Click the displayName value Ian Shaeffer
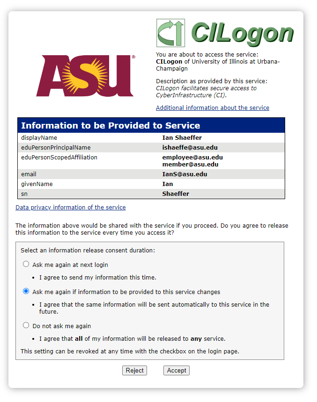317x402 pixels. tap(182, 138)
